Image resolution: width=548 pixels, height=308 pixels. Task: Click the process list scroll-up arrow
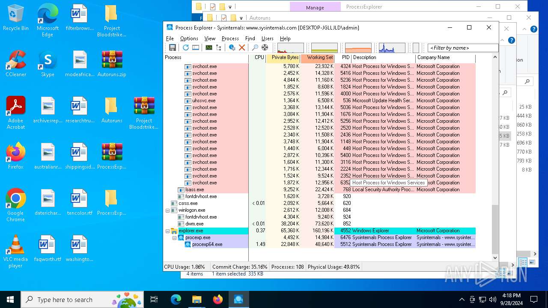click(x=495, y=57)
